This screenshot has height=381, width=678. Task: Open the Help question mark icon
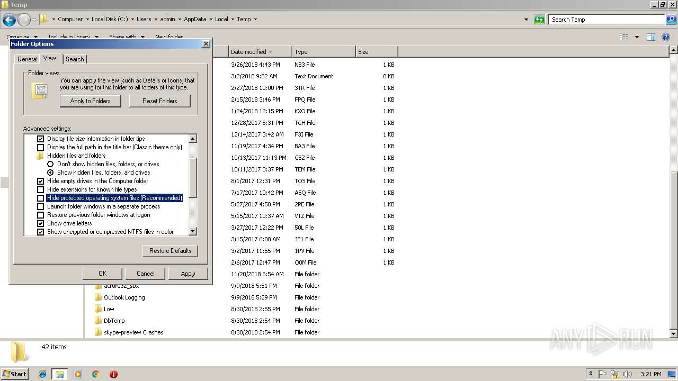(x=666, y=37)
